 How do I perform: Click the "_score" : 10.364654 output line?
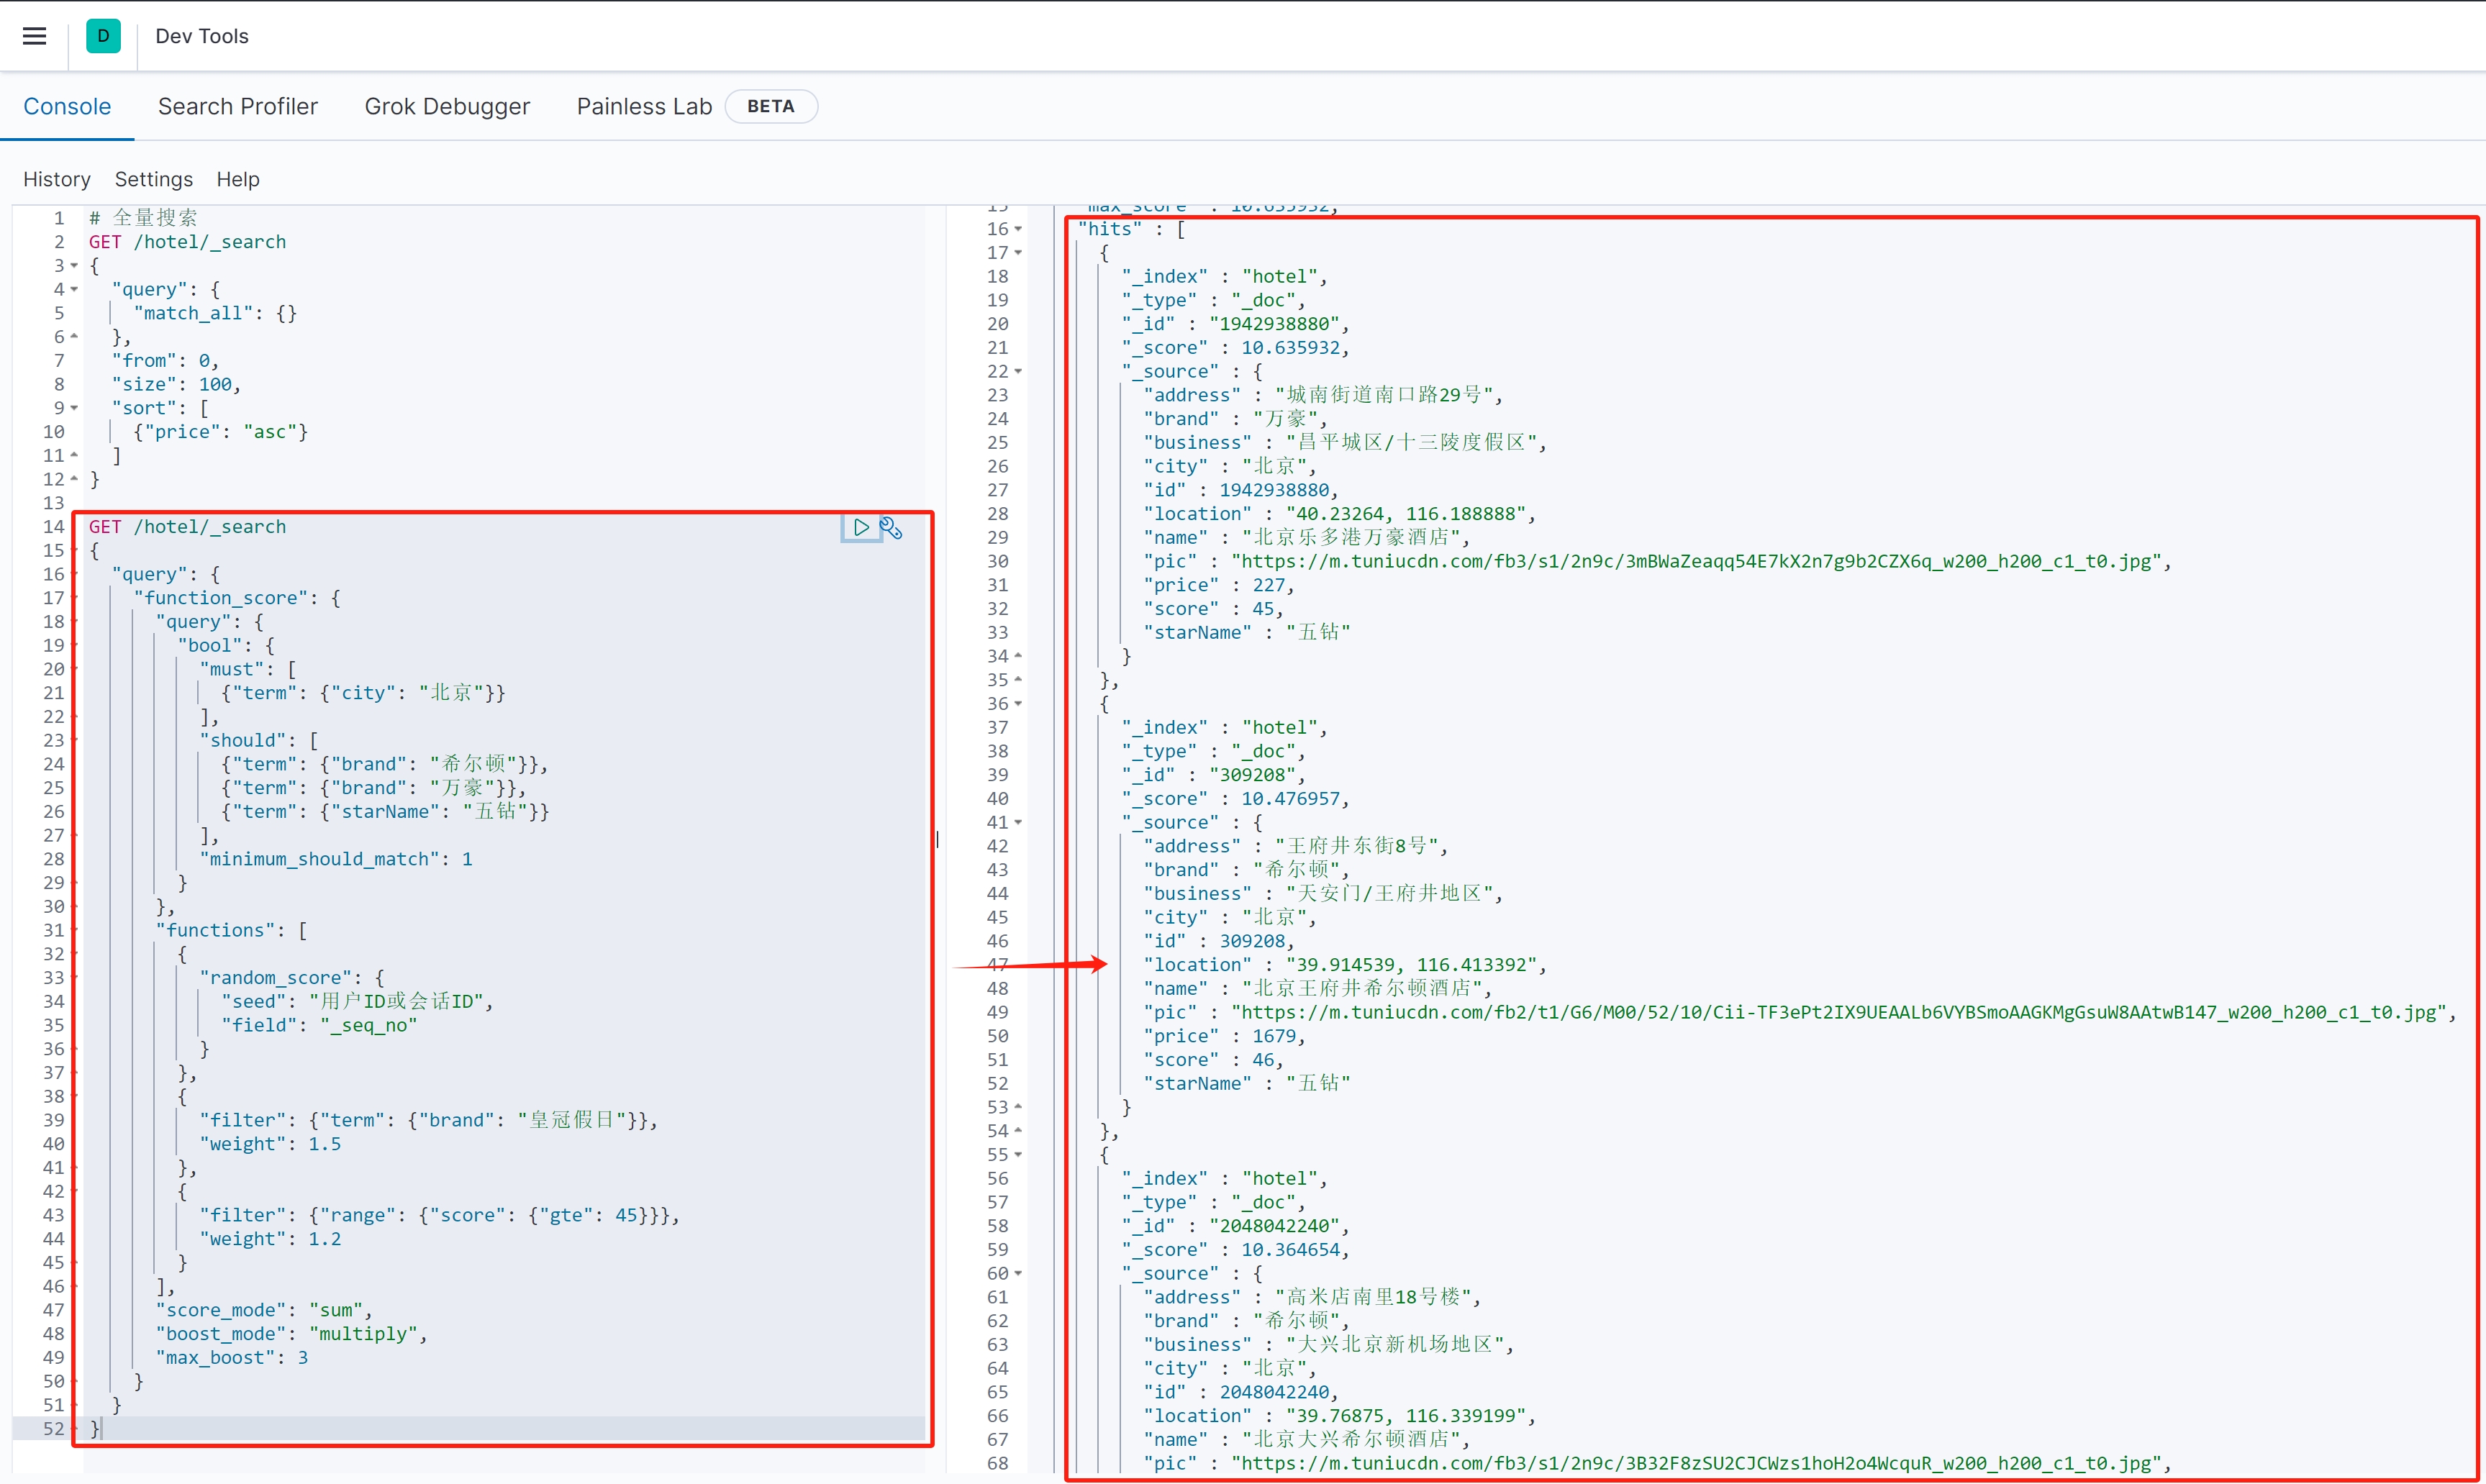(1235, 1250)
